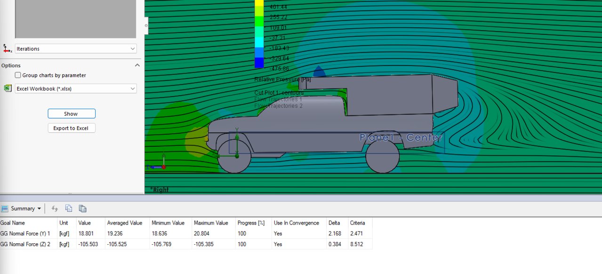
Task: Click the value -105.503 cell
Action: [88, 244]
